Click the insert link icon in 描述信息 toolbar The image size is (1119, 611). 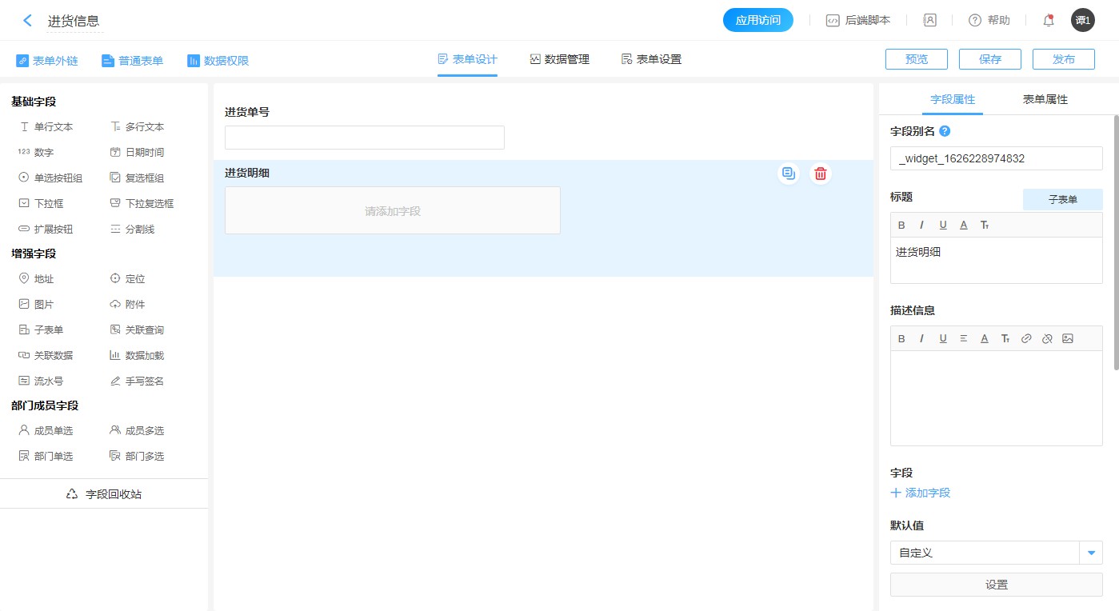(1026, 338)
